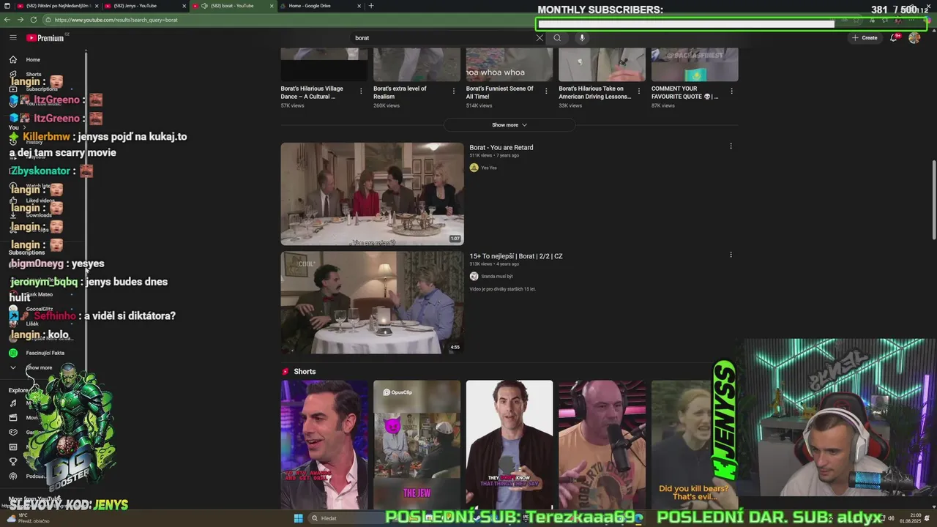Open the YouTube hamburger guide menu
The width and height of the screenshot is (937, 527).
click(12, 37)
